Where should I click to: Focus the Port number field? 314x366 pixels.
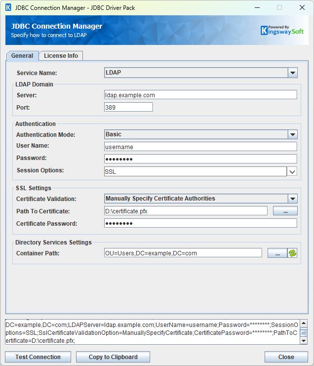(128, 107)
